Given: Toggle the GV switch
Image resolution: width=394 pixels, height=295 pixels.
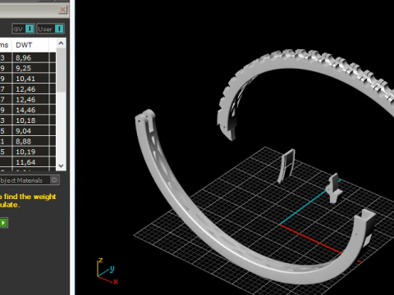Looking at the screenshot, I should 23,29.
